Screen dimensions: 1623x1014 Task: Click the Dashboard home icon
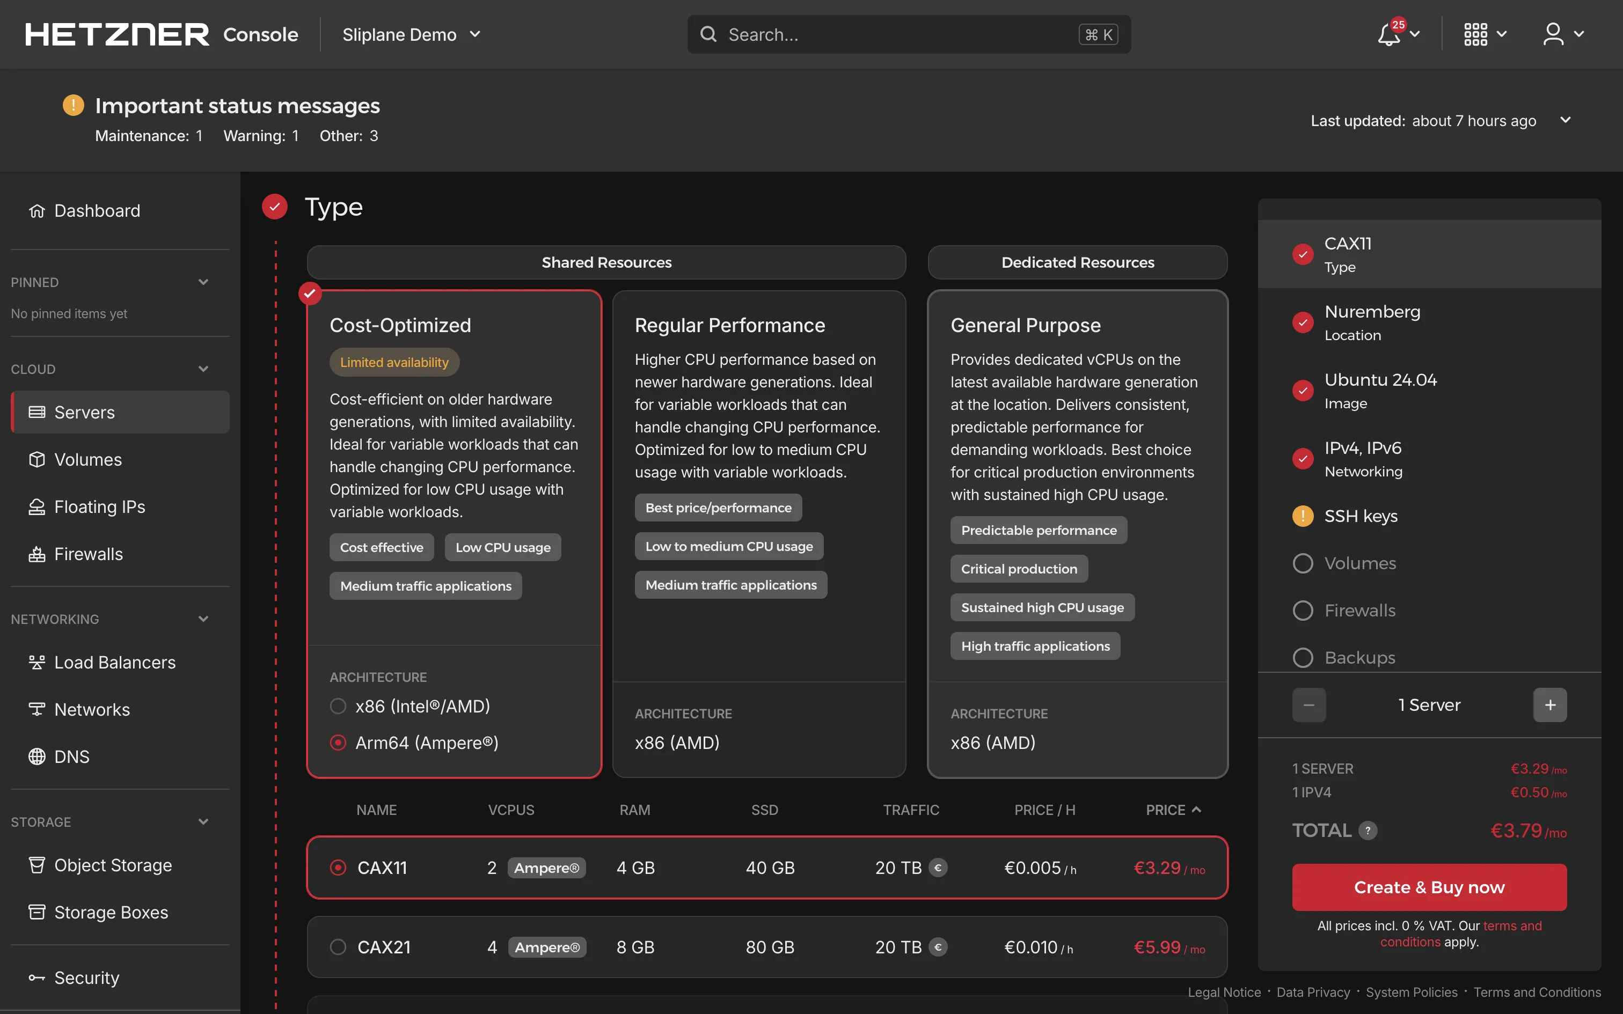[37, 211]
